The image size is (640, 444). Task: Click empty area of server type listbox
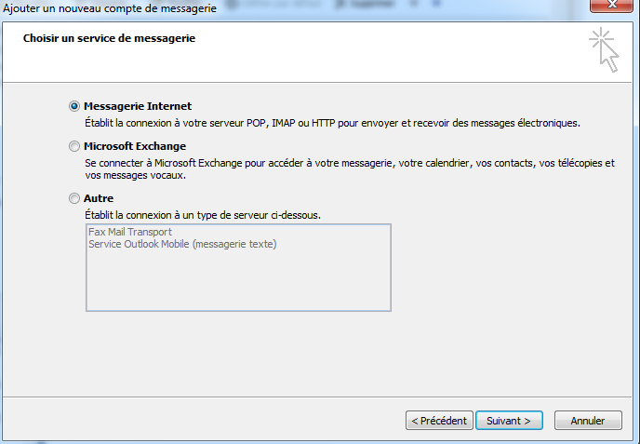[x=238, y=282]
